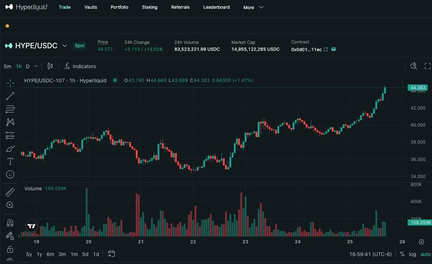Set chart range to 6m
Screen dimensions: 432x264
click(x=50, y=254)
